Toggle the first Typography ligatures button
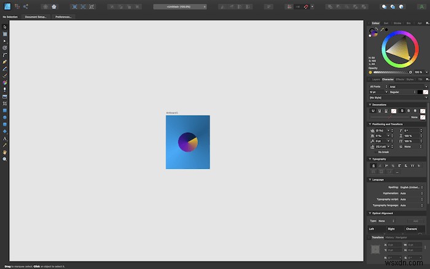Screen dimensions: 430x269 pos(373,166)
